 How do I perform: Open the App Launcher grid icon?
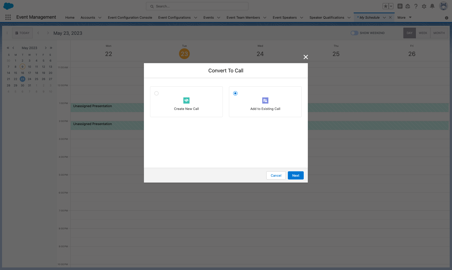tap(8, 17)
